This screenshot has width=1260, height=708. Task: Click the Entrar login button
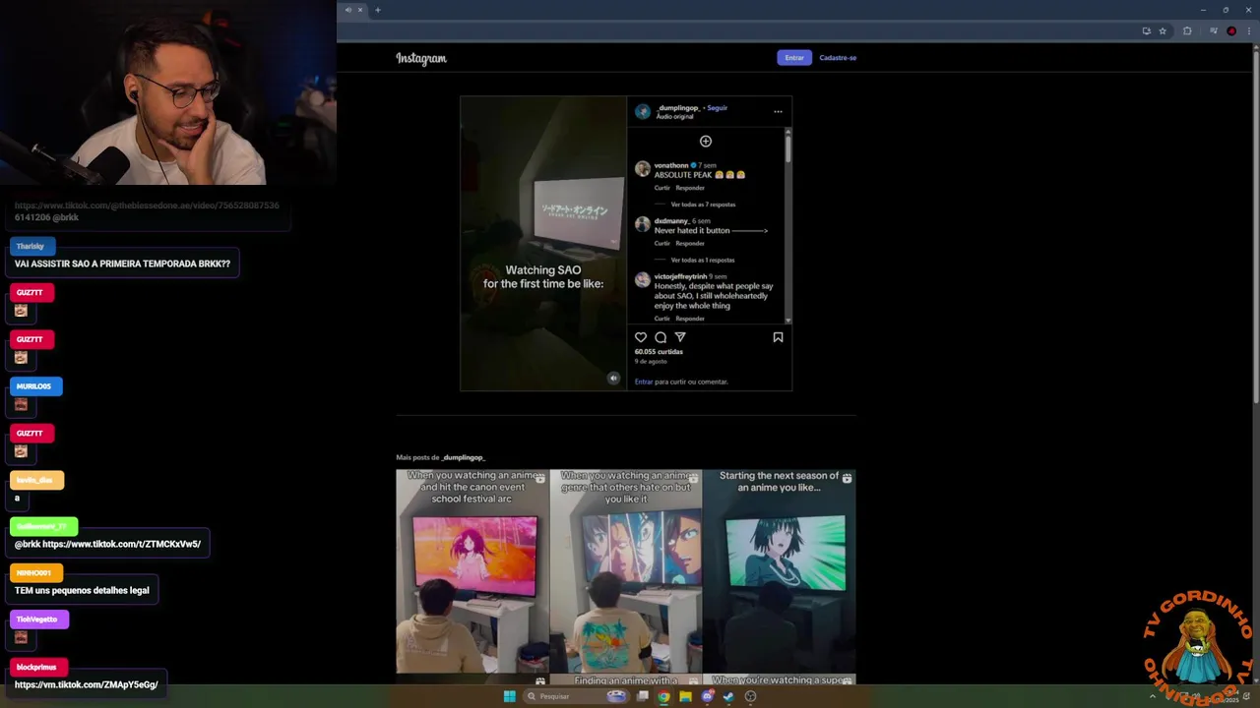pos(794,58)
